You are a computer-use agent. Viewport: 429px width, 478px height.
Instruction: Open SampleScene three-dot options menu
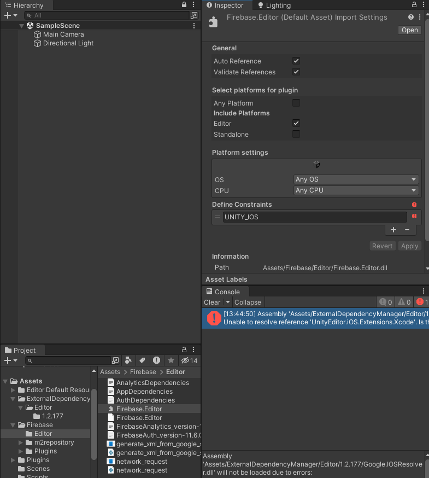[x=194, y=26]
